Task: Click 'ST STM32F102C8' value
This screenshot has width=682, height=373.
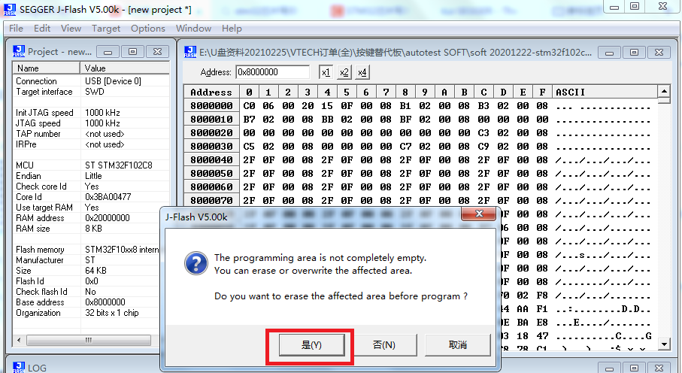Action: (x=119, y=165)
